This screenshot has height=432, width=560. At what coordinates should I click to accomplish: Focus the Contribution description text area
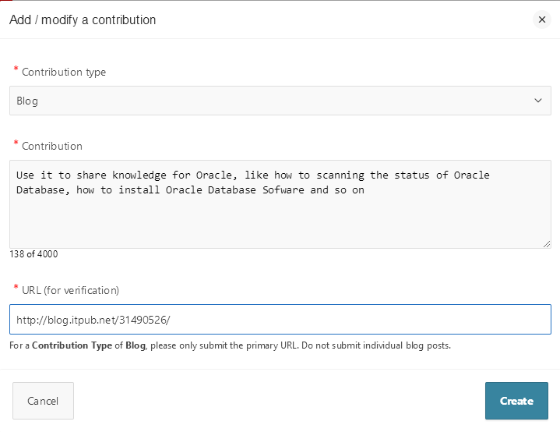coord(280,218)
